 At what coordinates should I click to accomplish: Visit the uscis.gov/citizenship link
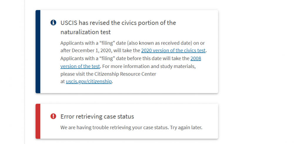coord(89,82)
